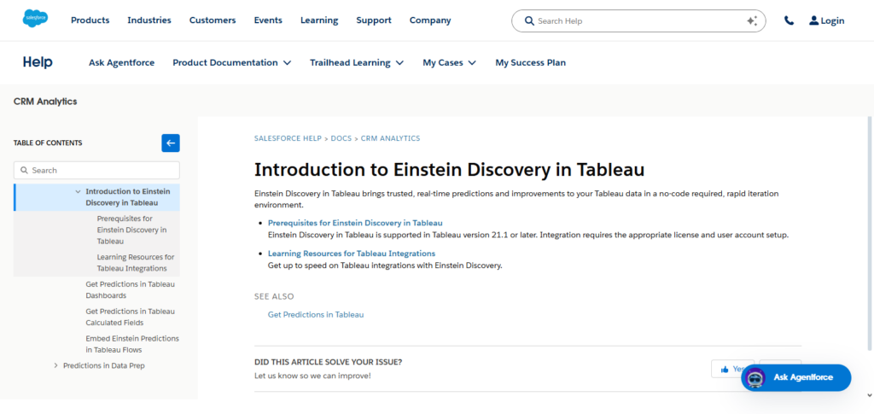
Task: Click SALESFORCE HELP breadcrumb
Action: click(288, 138)
